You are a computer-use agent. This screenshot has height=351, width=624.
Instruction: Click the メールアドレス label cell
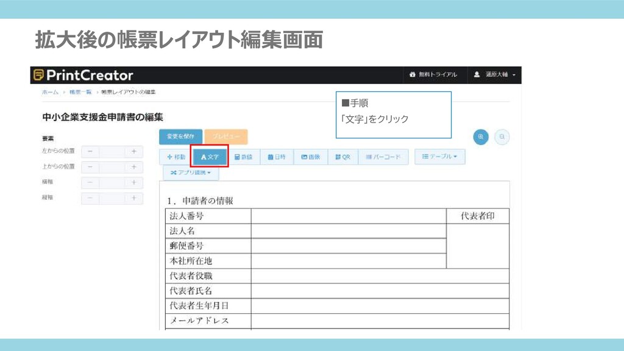[x=208, y=321]
